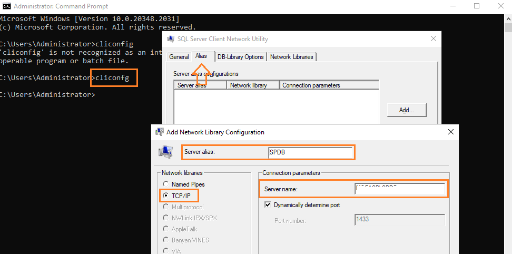Click the Connection parameters group label
The height and width of the screenshot is (254, 512).
coord(291,173)
